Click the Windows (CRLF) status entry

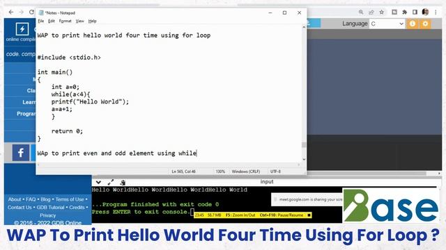[246, 172]
